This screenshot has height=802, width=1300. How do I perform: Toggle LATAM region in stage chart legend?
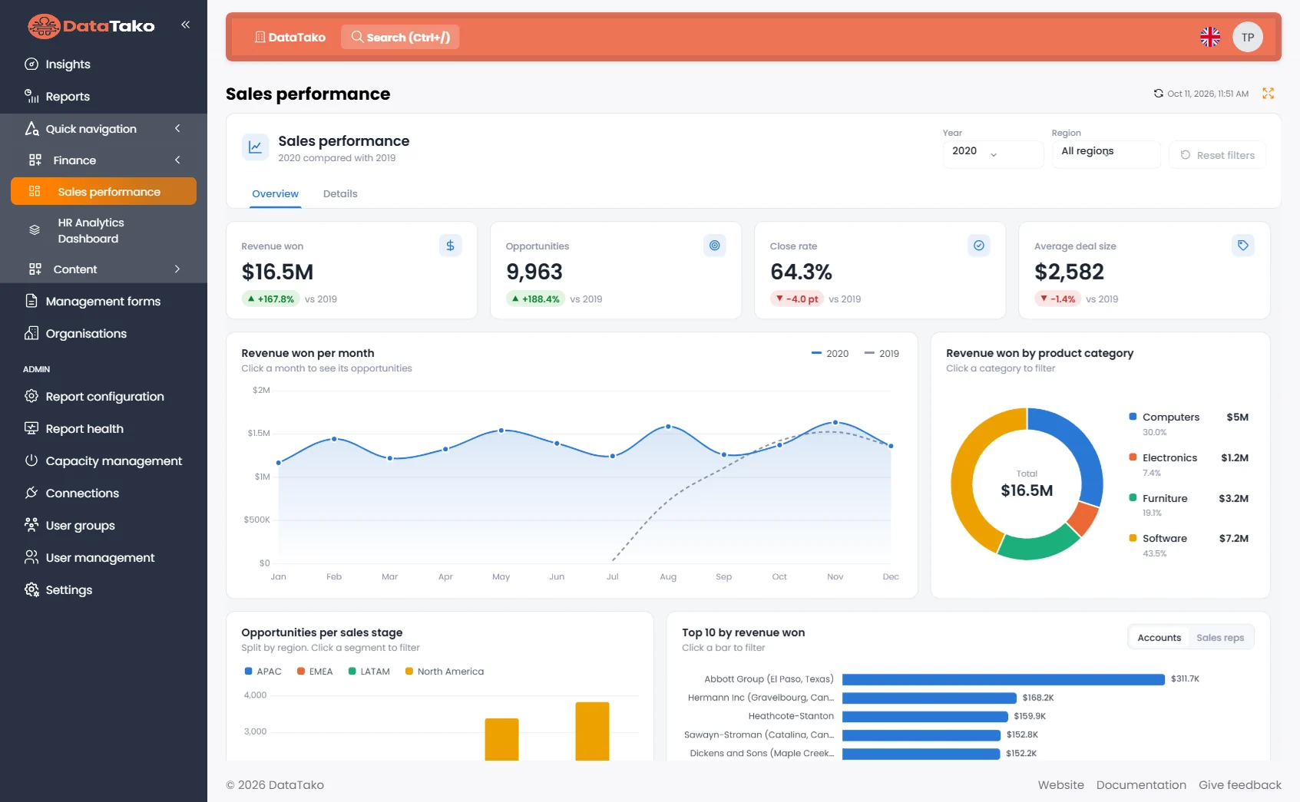coord(369,672)
